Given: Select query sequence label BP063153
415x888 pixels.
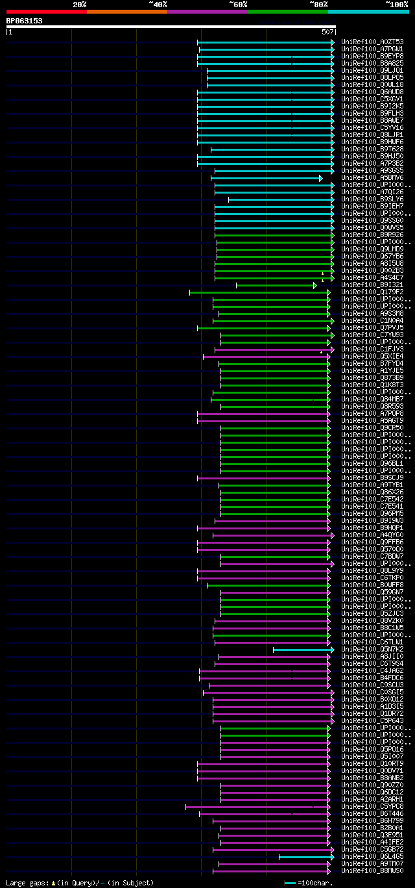Looking at the screenshot, I should tap(25, 21).
